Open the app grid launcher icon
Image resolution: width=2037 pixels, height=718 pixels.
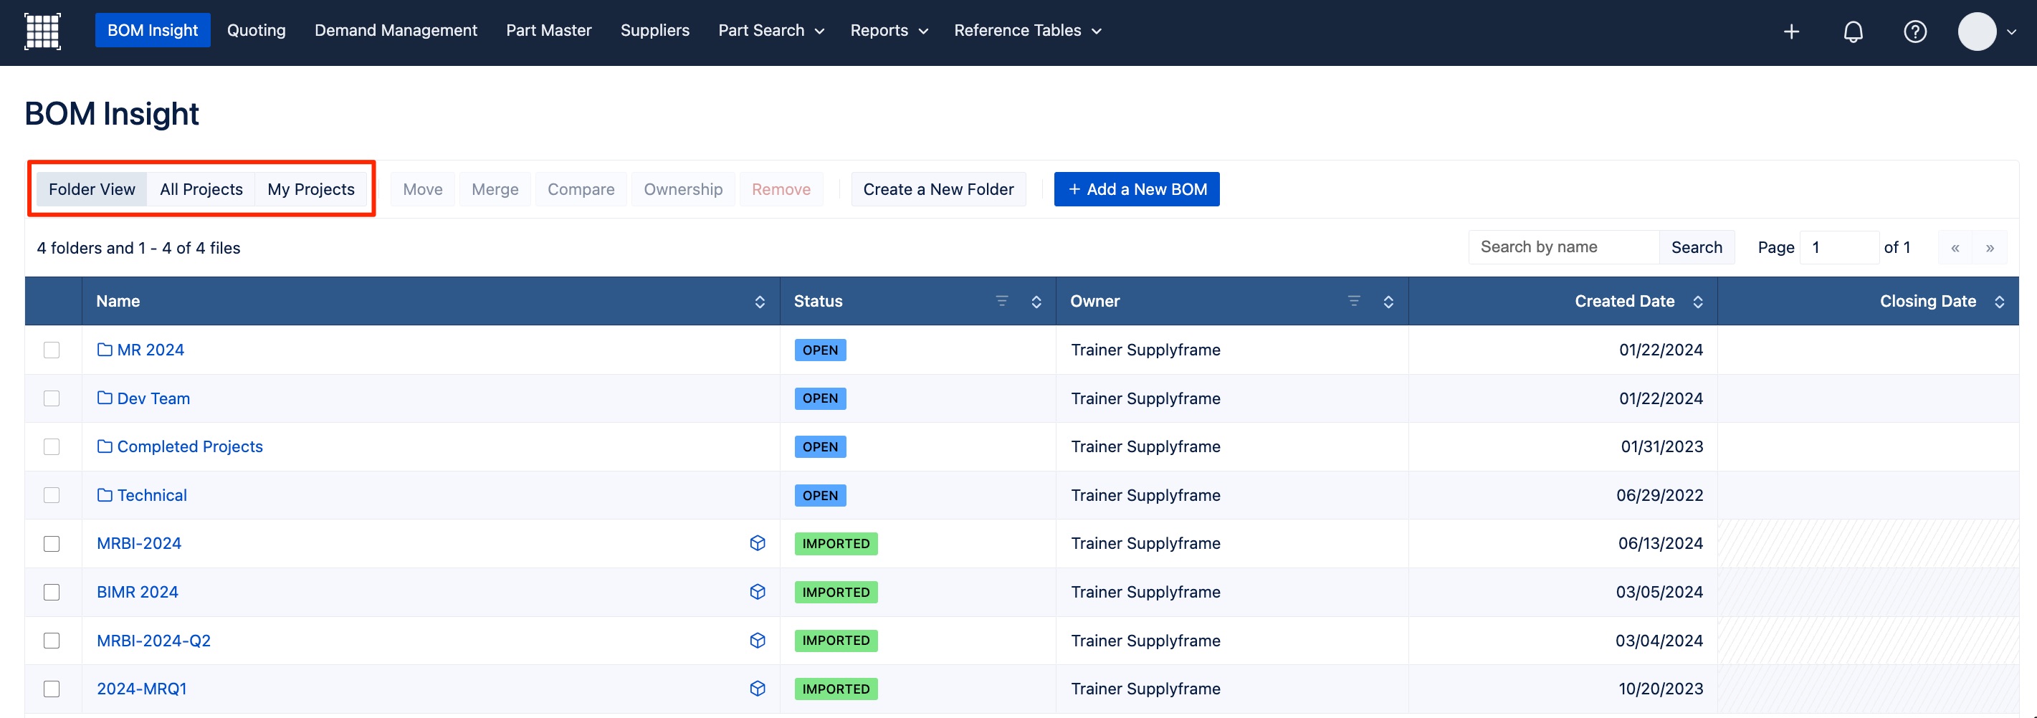click(x=43, y=32)
